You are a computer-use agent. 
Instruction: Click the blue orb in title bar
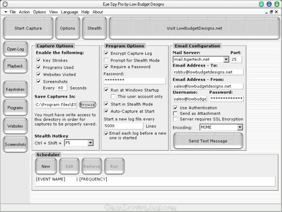269,4
